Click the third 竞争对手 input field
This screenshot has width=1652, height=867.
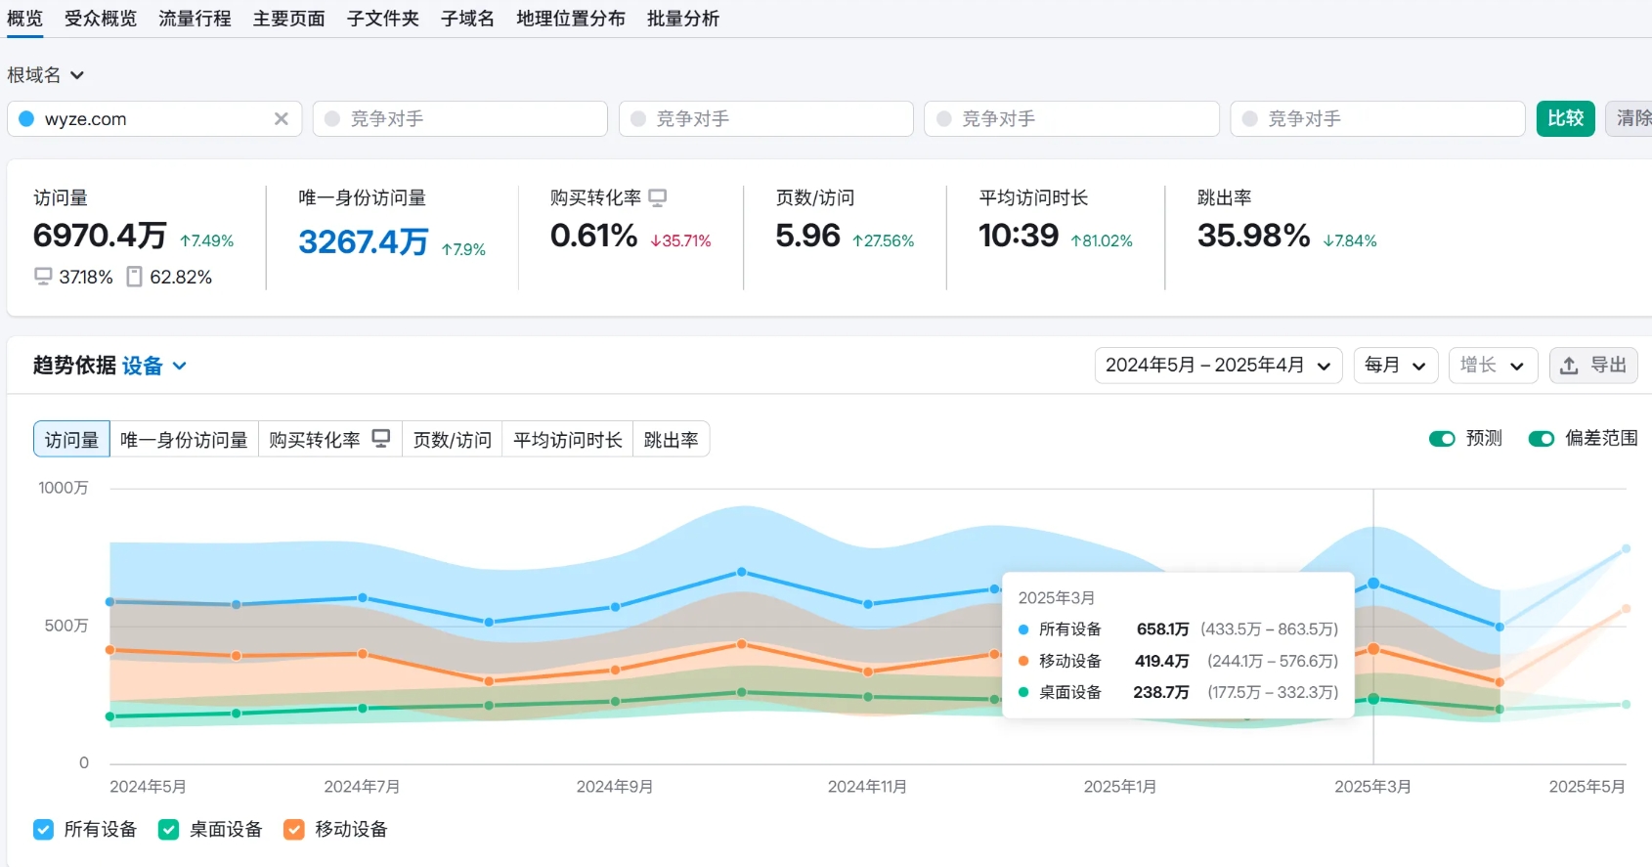click(1072, 118)
